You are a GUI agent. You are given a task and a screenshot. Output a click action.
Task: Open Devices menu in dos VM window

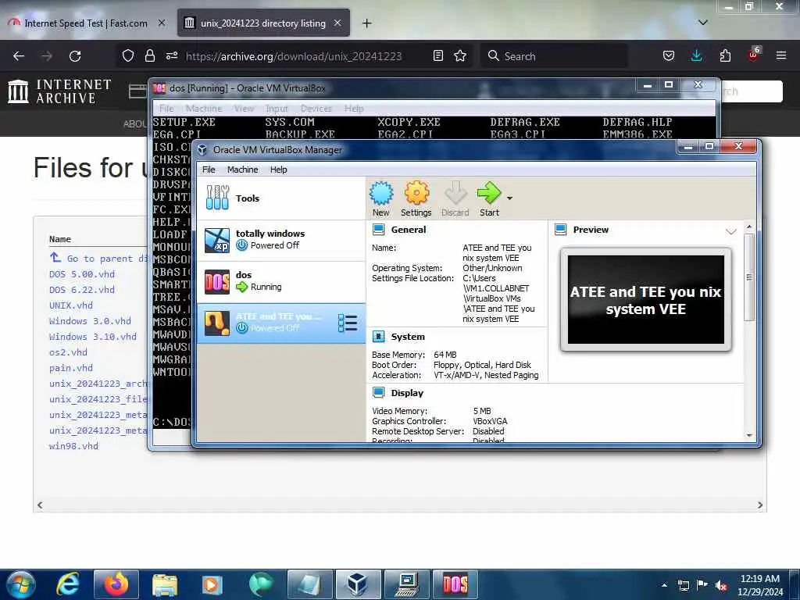[x=316, y=108]
